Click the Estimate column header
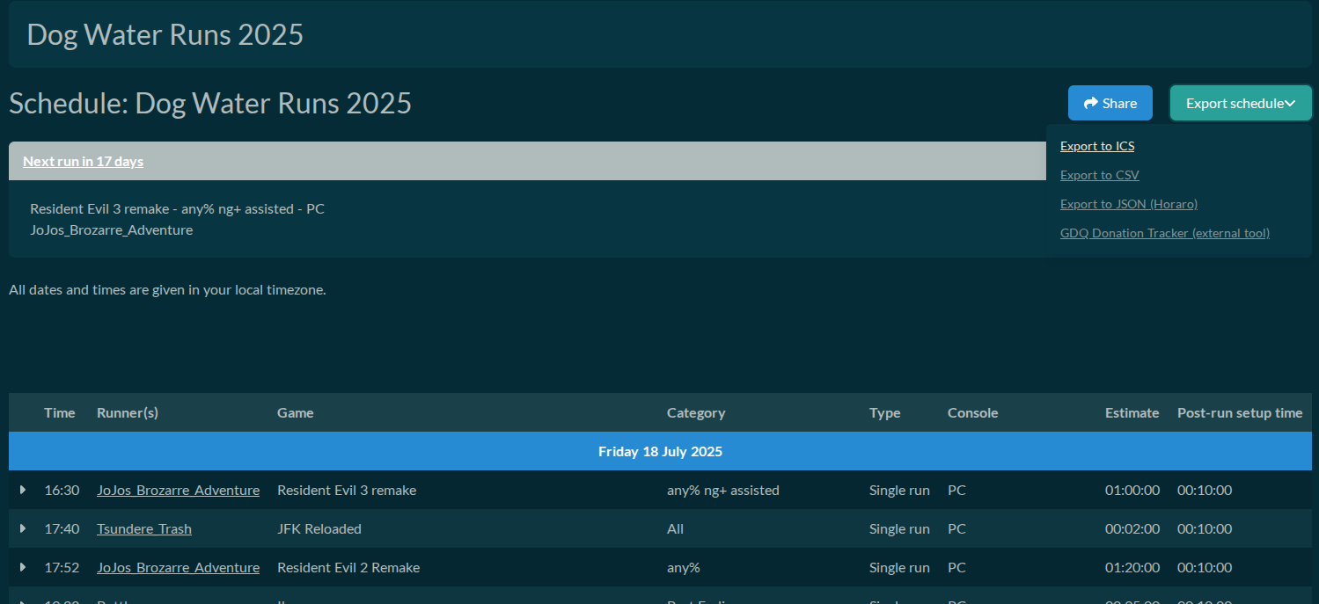1319x604 pixels. [1132, 412]
